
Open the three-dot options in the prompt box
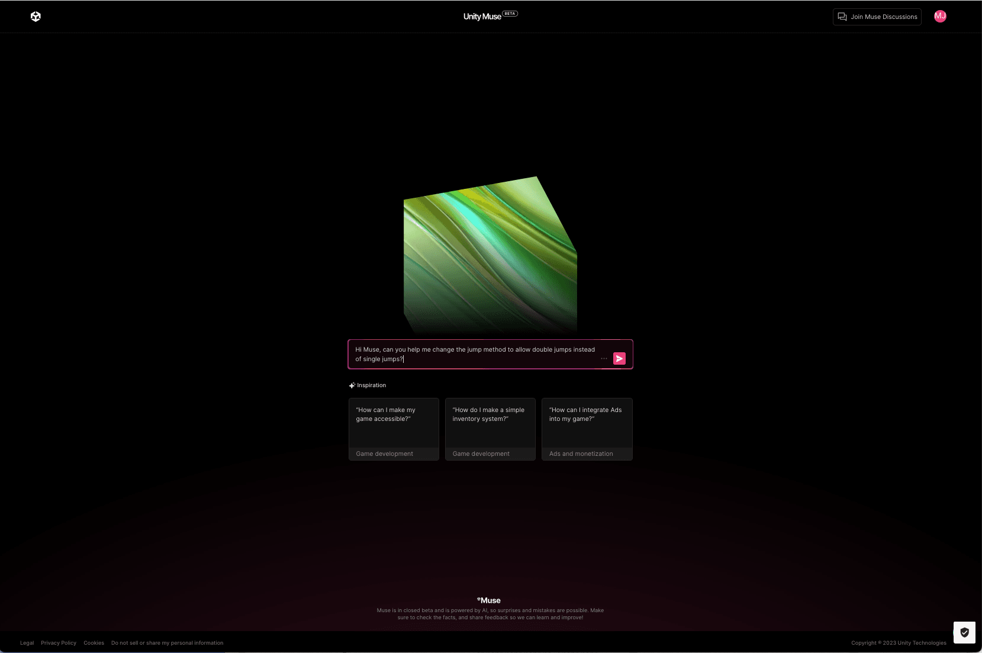pos(604,359)
